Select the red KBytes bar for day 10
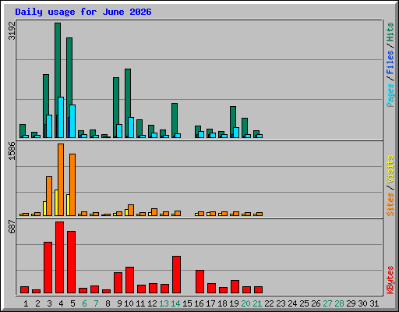The height and width of the screenshot is (312, 399). 129,280
